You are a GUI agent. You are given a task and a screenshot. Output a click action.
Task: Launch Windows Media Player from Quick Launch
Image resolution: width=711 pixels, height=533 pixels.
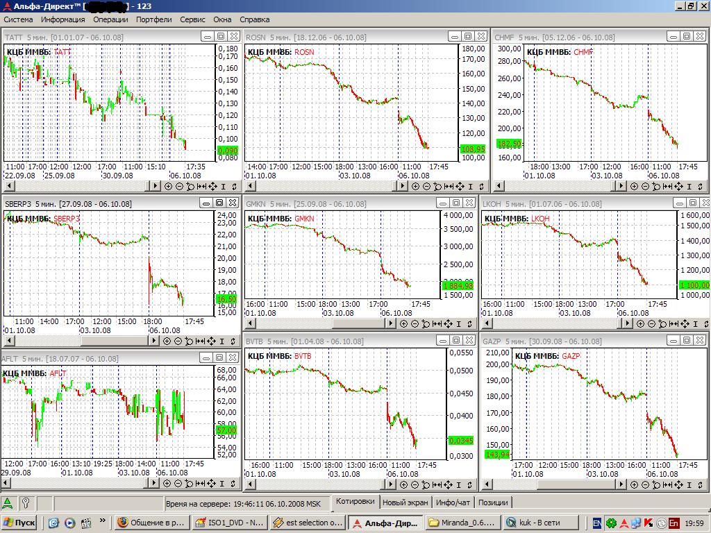tap(69, 523)
